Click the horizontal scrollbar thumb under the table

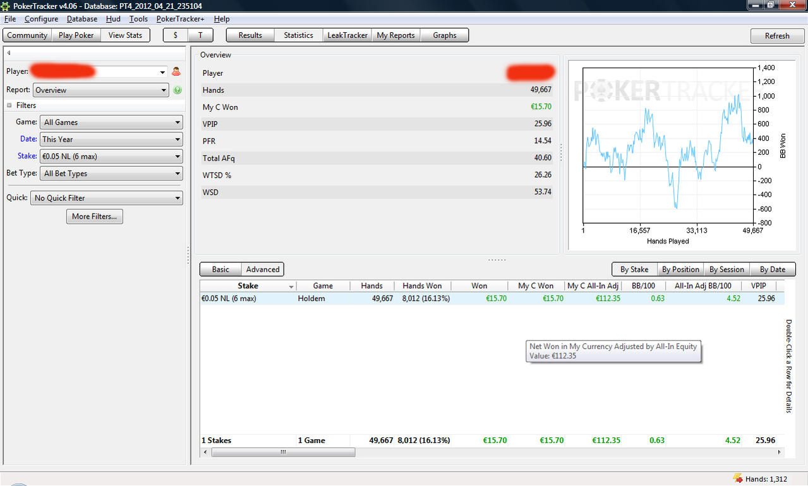click(x=283, y=452)
